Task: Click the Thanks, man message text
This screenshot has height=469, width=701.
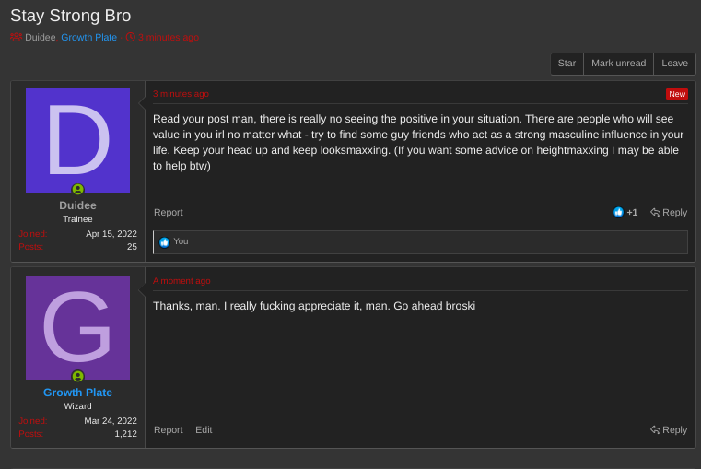Action: click(x=314, y=306)
